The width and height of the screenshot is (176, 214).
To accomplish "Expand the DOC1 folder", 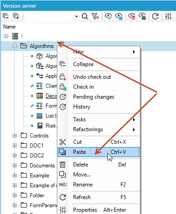I will (x=14, y=146).
